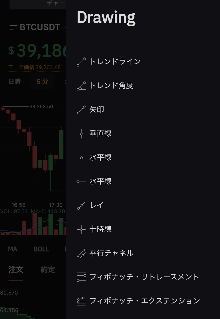The width and height of the screenshot is (220, 319).
Task: Select the 平行チャネル parallel channel icon
Action: [81, 253]
